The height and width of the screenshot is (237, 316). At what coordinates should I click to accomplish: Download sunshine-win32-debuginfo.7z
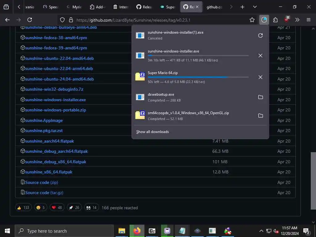click(x=54, y=89)
